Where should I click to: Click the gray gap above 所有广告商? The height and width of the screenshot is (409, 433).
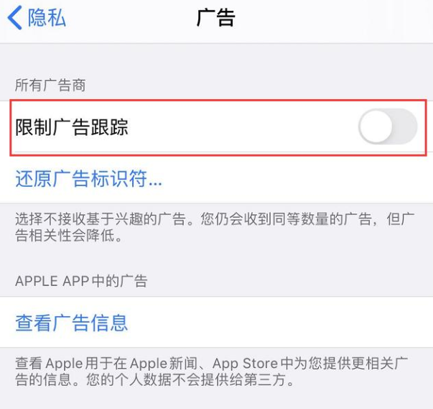pyautogui.click(x=217, y=60)
